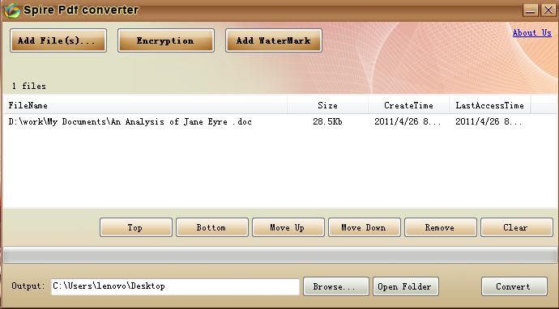559x309 pixels.
Task: Click the Size column header
Action: (x=327, y=105)
